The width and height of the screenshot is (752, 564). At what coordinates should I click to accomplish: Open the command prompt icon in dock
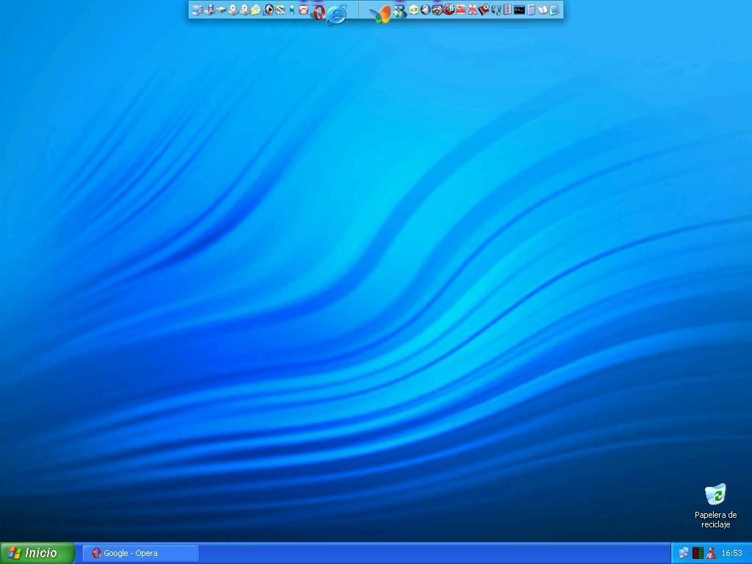519,10
